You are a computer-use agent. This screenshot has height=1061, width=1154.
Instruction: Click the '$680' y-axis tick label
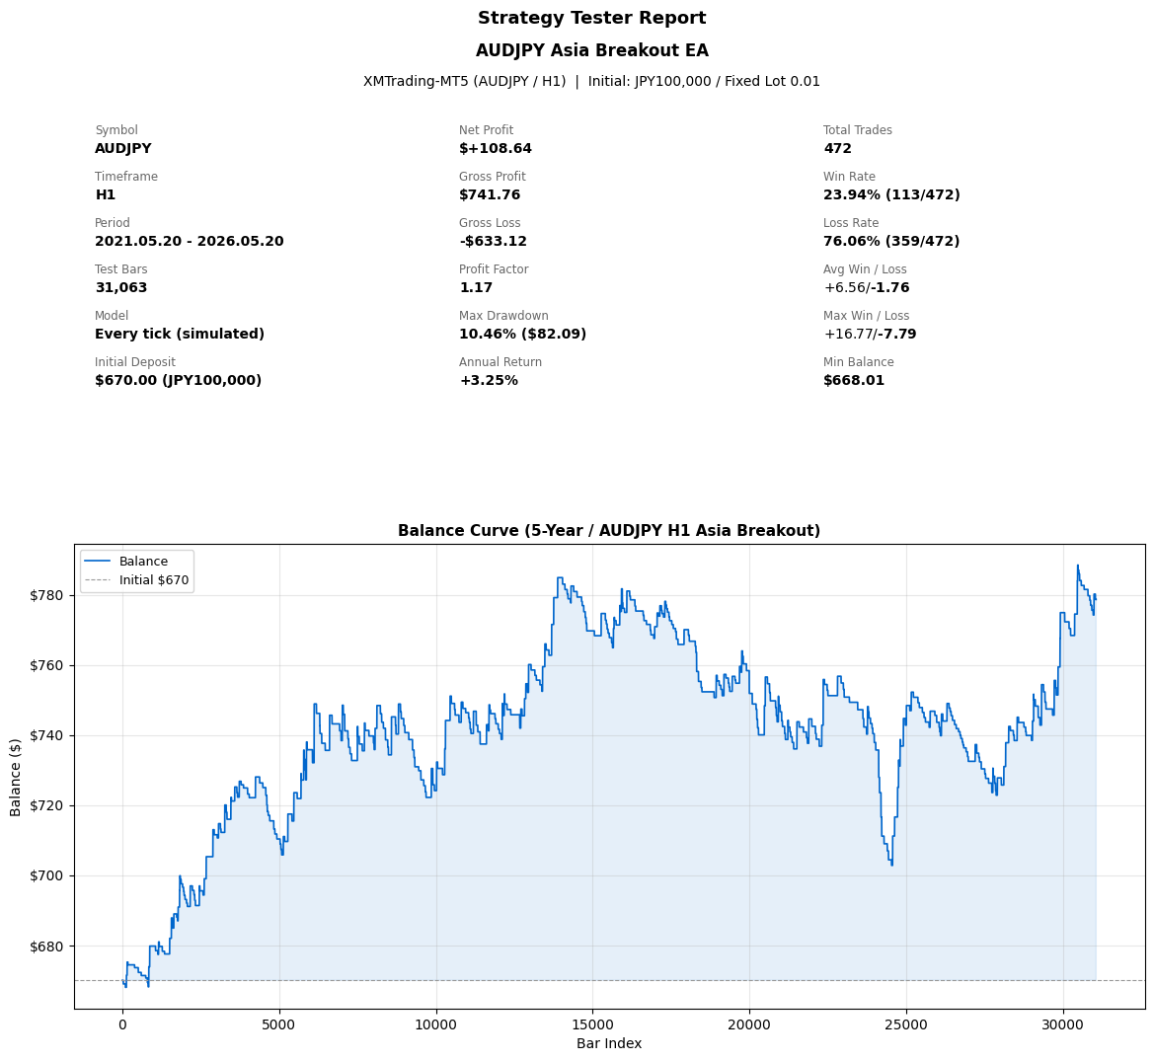(47, 947)
